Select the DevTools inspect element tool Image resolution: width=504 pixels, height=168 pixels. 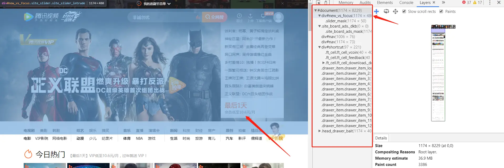click(x=318, y=2)
